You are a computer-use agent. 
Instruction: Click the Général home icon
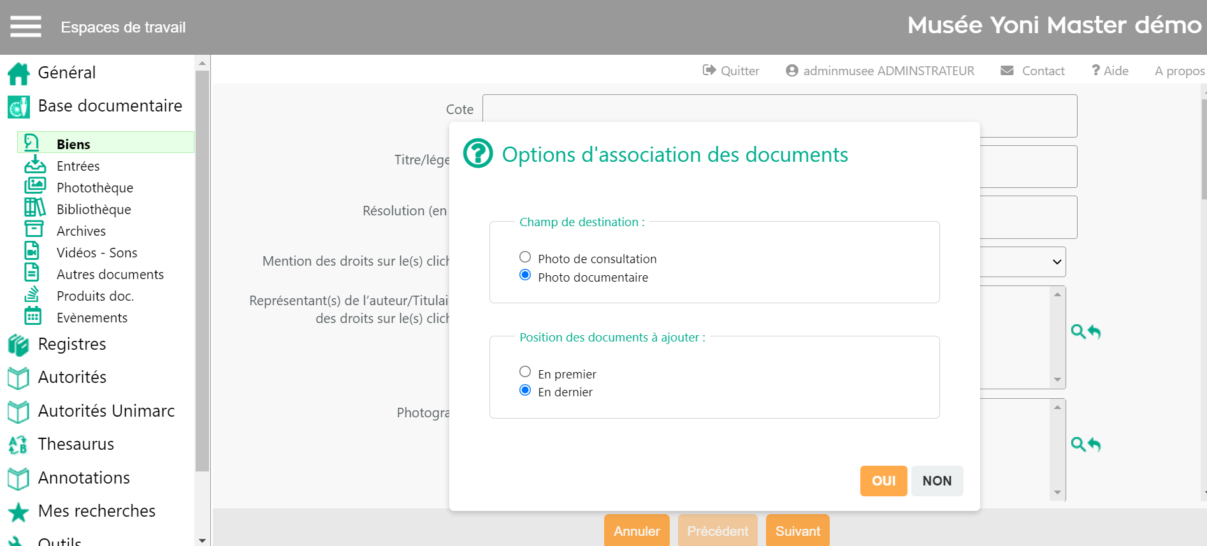coord(18,73)
